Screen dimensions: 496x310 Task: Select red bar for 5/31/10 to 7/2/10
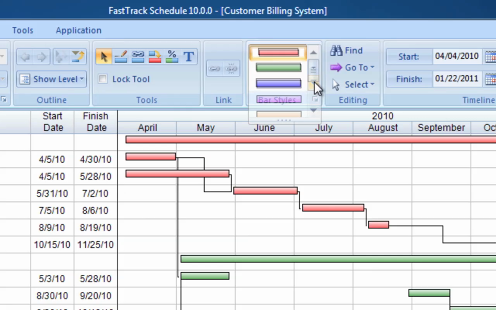[266, 191]
